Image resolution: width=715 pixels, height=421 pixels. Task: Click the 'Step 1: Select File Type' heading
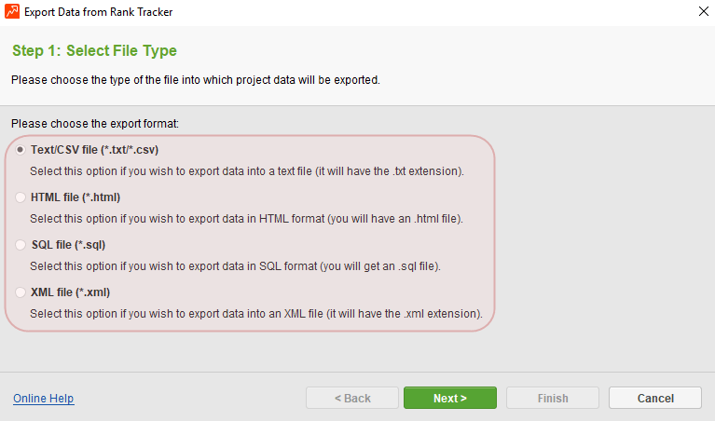[x=94, y=50]
